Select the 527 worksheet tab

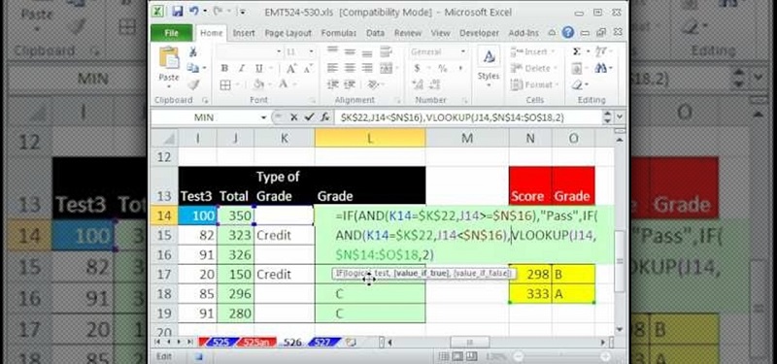pos(324,342)
